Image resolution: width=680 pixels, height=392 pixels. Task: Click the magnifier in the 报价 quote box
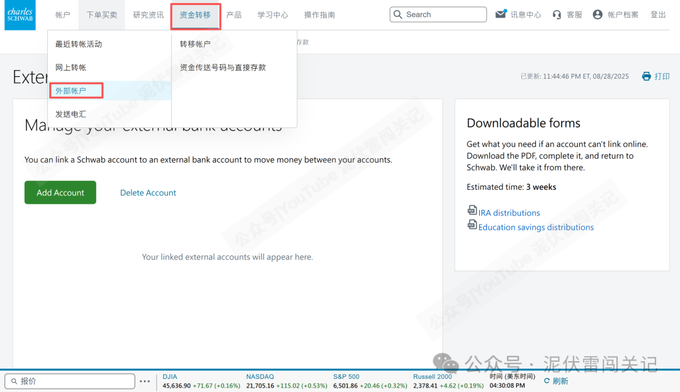pos(14,381)
